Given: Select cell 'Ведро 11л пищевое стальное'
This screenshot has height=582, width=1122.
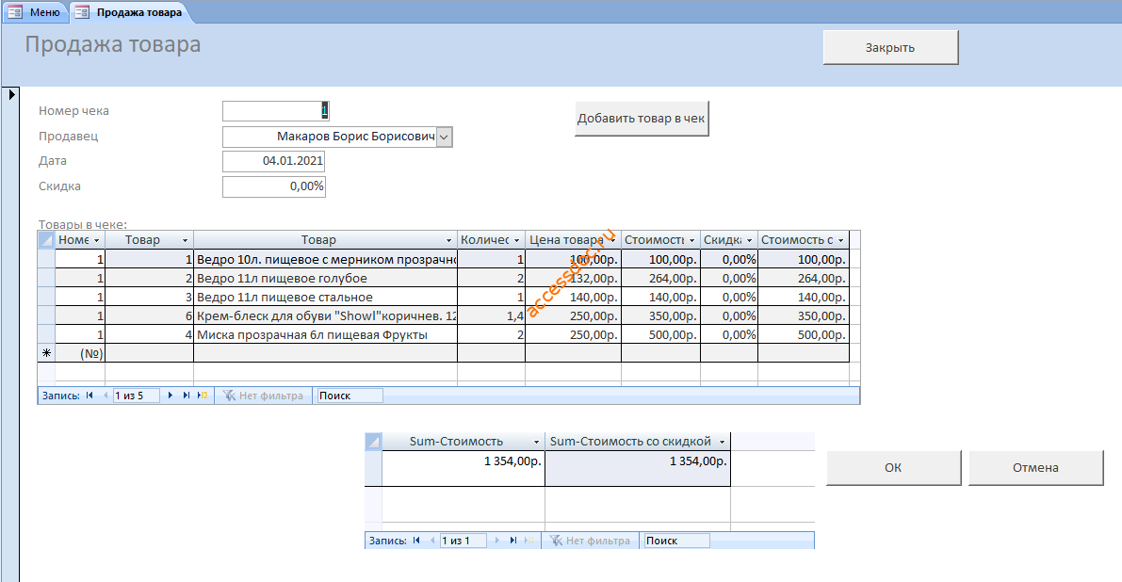Looking at the screenshot, I should [326, 297].
